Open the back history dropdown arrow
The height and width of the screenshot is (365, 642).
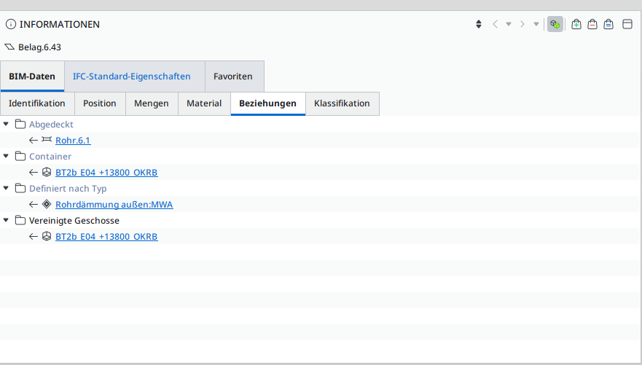(509, 24)
